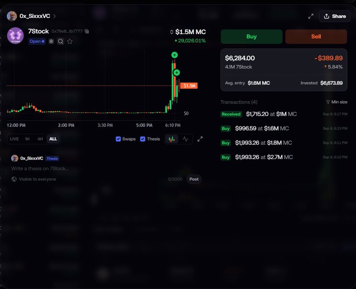Click the globe 'Visible to everyone' icon

(14, 179)
